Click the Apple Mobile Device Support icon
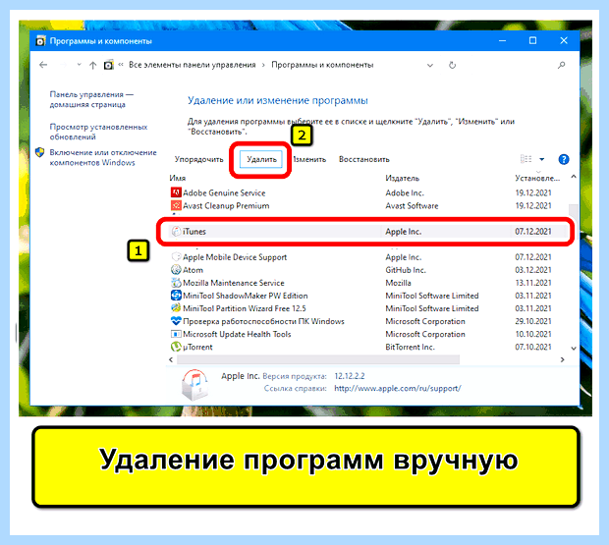This screenshot has height=545, width=609. click(x=176, y=256)
